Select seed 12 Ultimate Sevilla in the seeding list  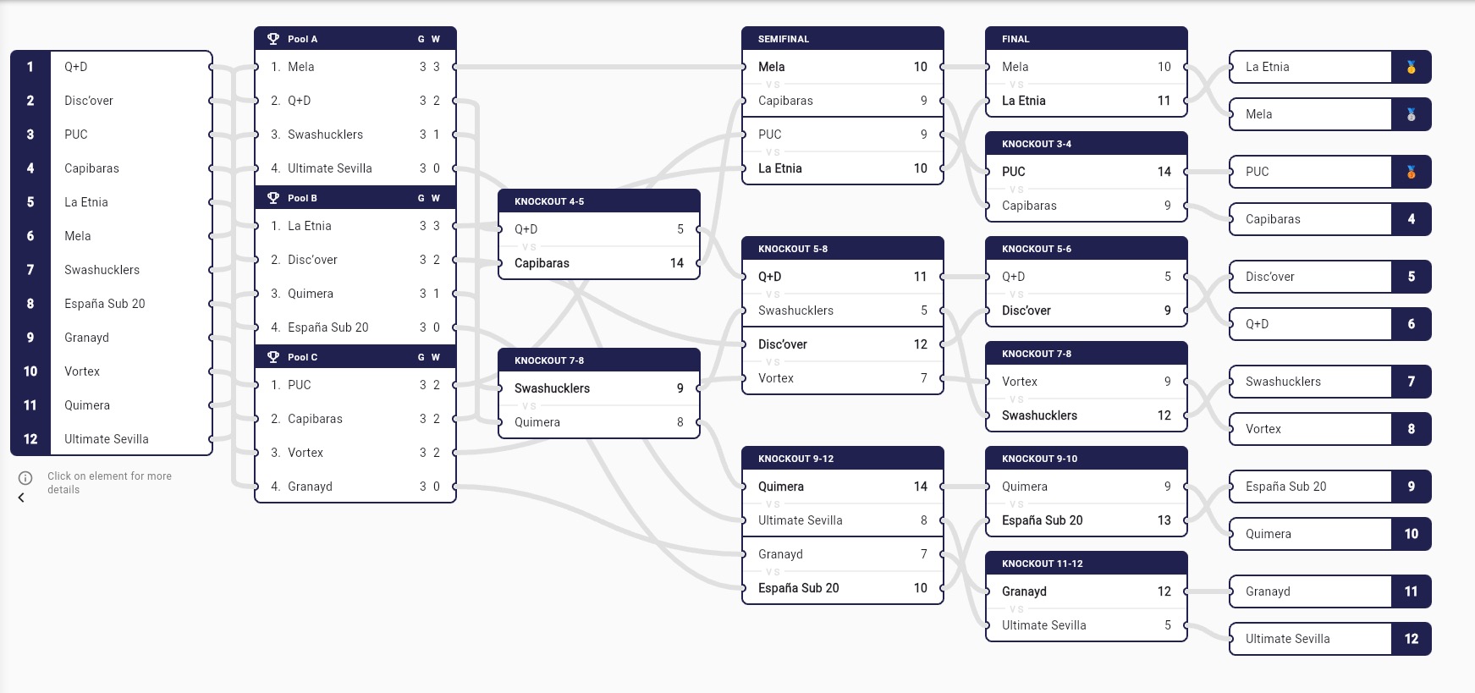click(x=127, y=439)
